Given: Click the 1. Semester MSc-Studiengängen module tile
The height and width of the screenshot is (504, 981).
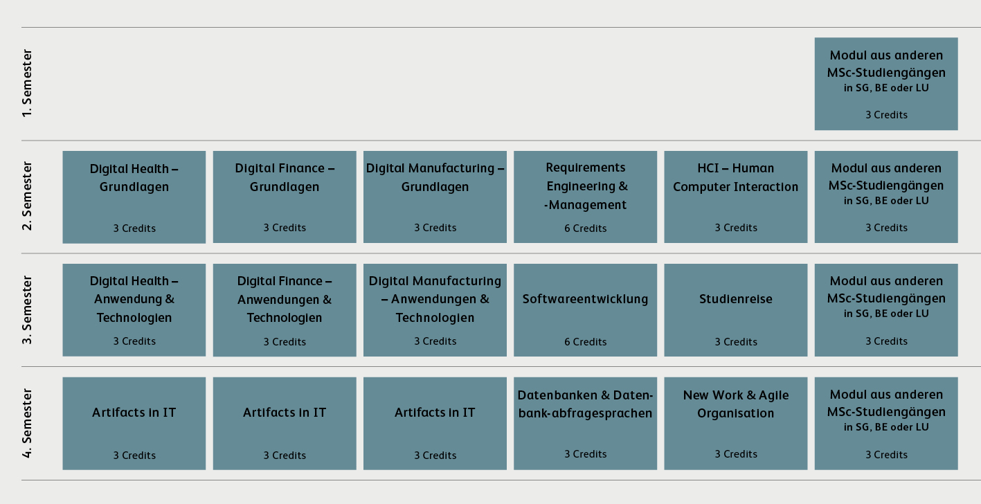Looking at the screenshot, I should (x=886, y=84).
